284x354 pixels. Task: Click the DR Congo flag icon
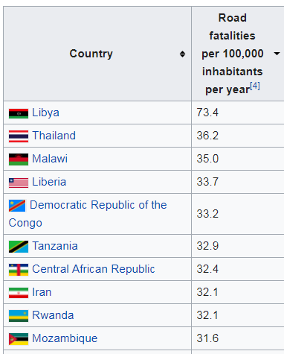point(17,206)
